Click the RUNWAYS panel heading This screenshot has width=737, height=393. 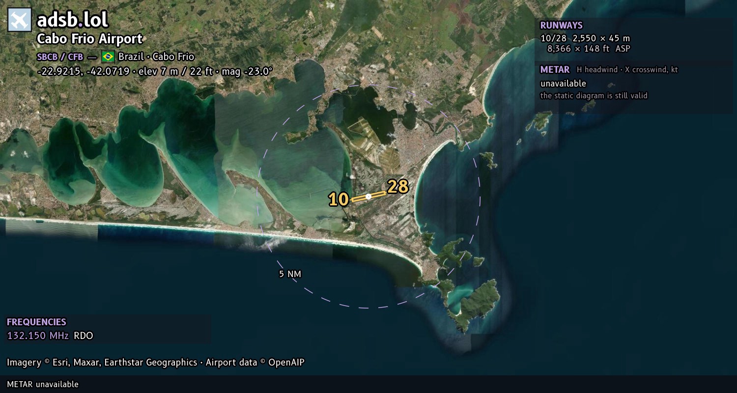tap(561, 26)
